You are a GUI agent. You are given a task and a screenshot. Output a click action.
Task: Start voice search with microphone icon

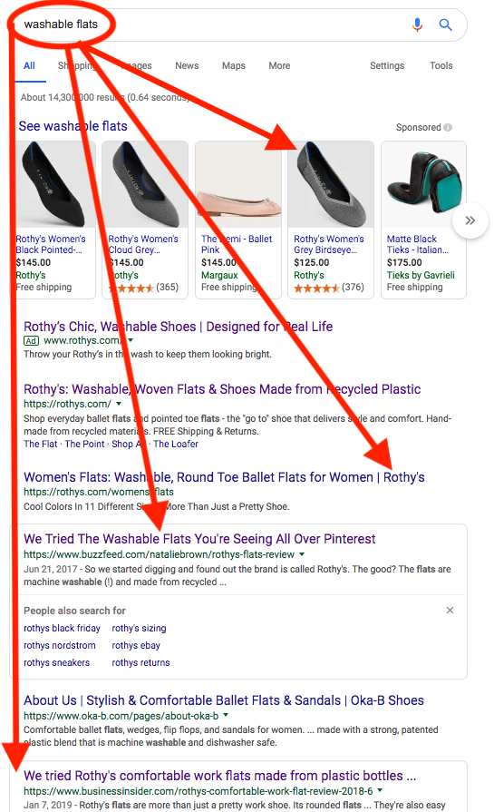[x=417, y=24]
